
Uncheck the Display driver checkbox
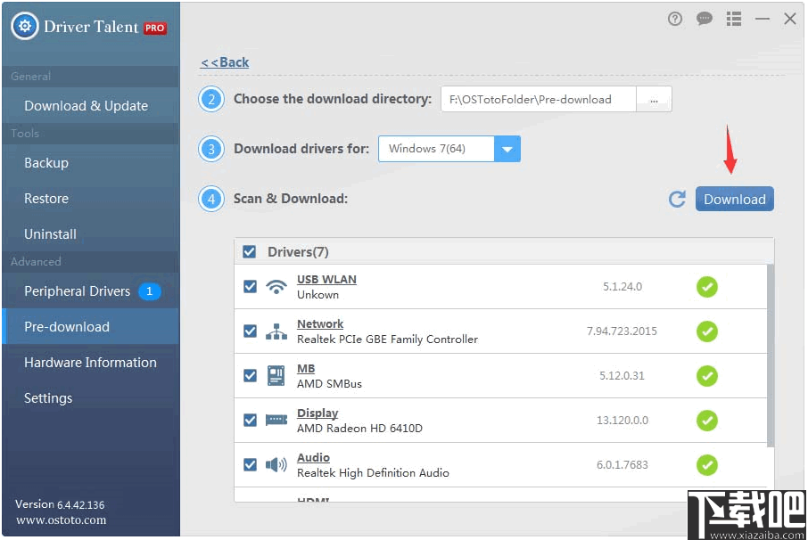point(250,420)
